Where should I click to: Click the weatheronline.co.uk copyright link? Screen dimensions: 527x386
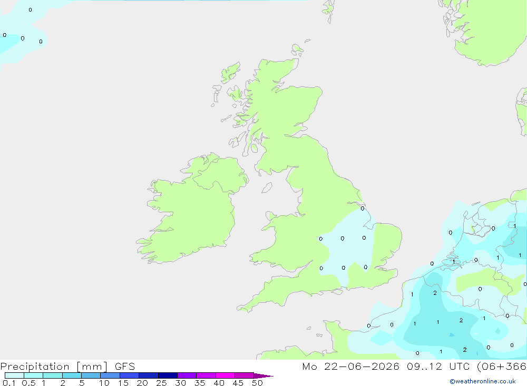[x=483, y=381]
